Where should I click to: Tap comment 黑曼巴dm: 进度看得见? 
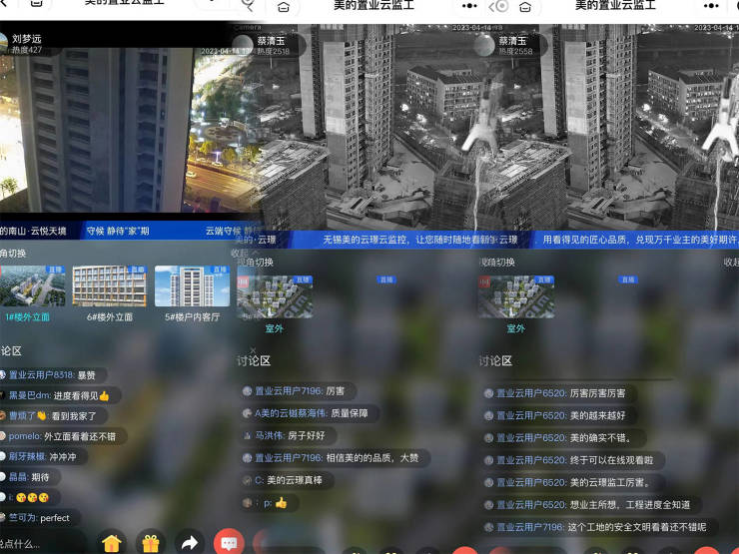pyautogui.click(x=59, y=395)
